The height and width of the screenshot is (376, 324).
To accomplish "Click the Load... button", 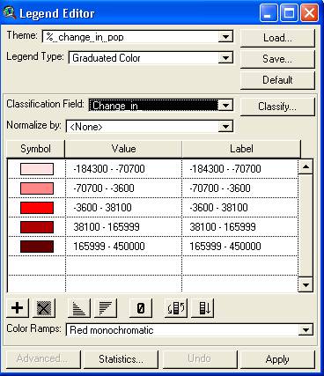I will (277, 38).
